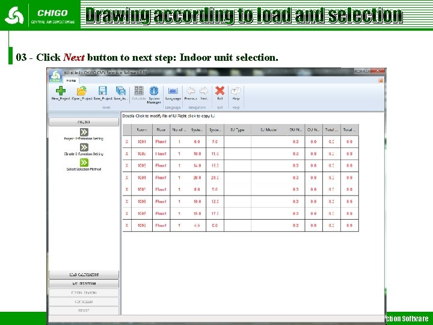Click the IU Model column header

(x=268, y=130)
